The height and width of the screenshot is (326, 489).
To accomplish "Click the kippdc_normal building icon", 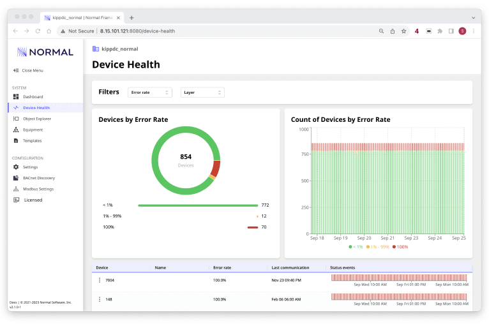I will pyautogui.click(x=95, y=49).
